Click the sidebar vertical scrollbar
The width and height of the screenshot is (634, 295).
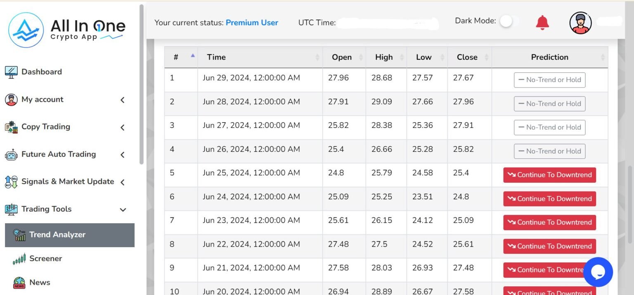click(142, 83)
